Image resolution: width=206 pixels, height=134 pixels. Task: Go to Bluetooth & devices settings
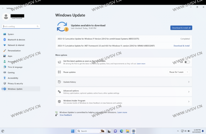tap(21, 40)
